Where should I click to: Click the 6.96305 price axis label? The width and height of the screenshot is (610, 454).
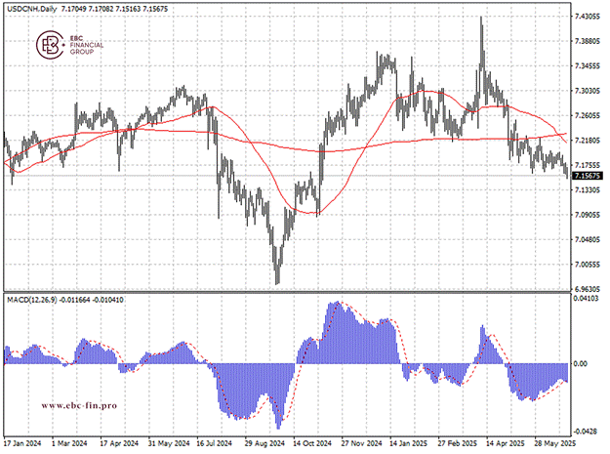click(x=588, y=290)
